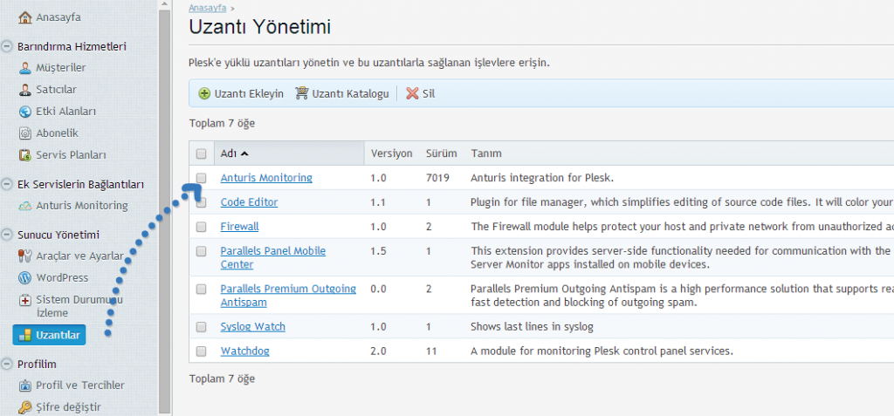
Task: Open the Firewall extension link
Action: pyautogui.click(x=239, y=227)
